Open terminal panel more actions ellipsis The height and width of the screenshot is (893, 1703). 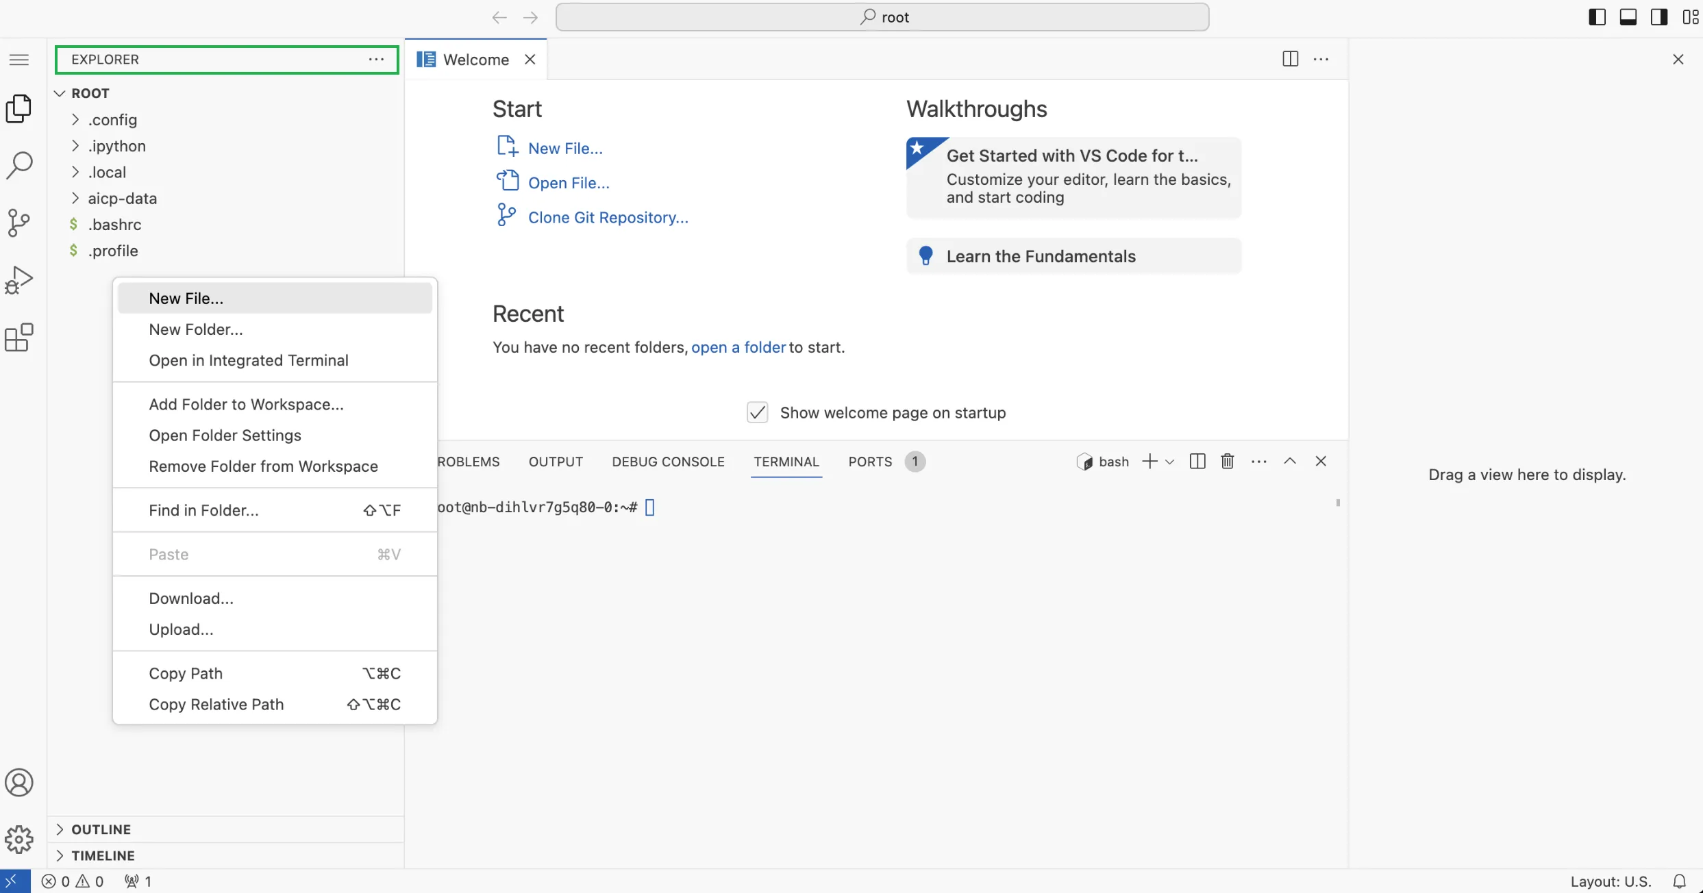(x=1259, y=462)
